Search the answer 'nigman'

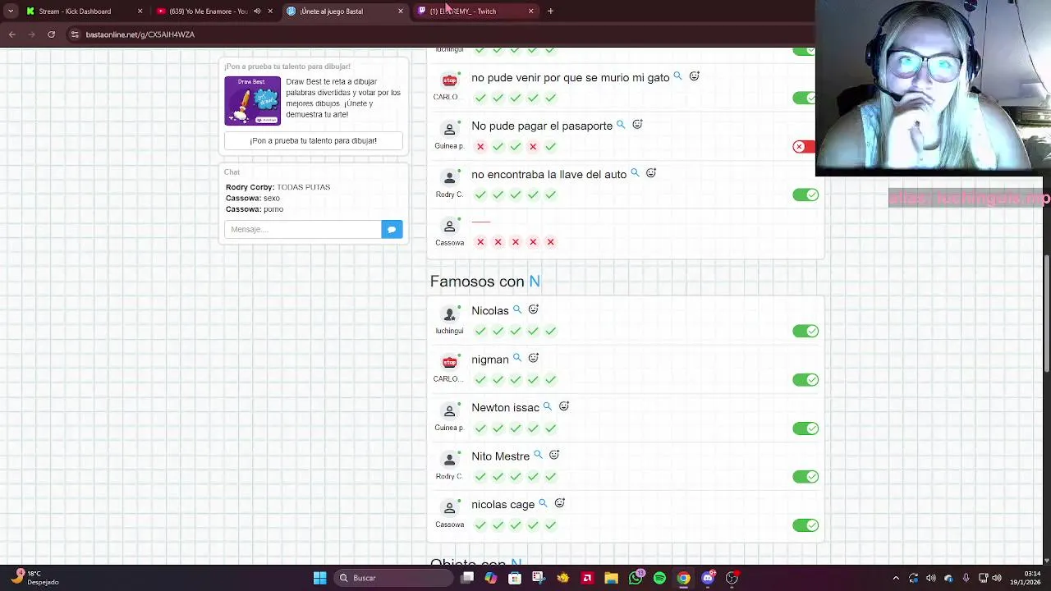(517, 359)
